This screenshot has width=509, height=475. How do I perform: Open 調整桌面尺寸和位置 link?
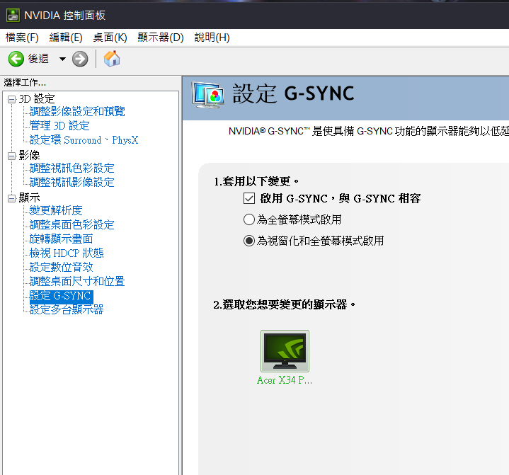pyautogui.click(x=77, y=282)
